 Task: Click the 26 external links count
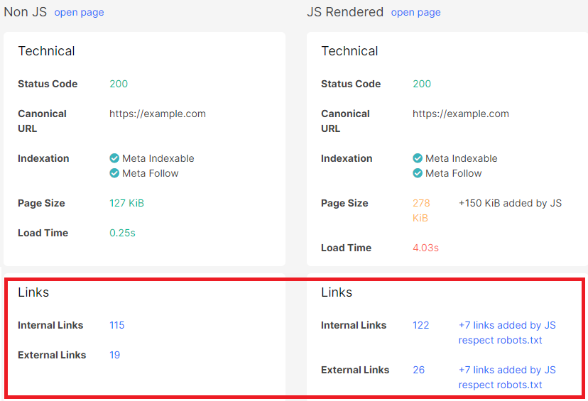[x=419, y=370]
